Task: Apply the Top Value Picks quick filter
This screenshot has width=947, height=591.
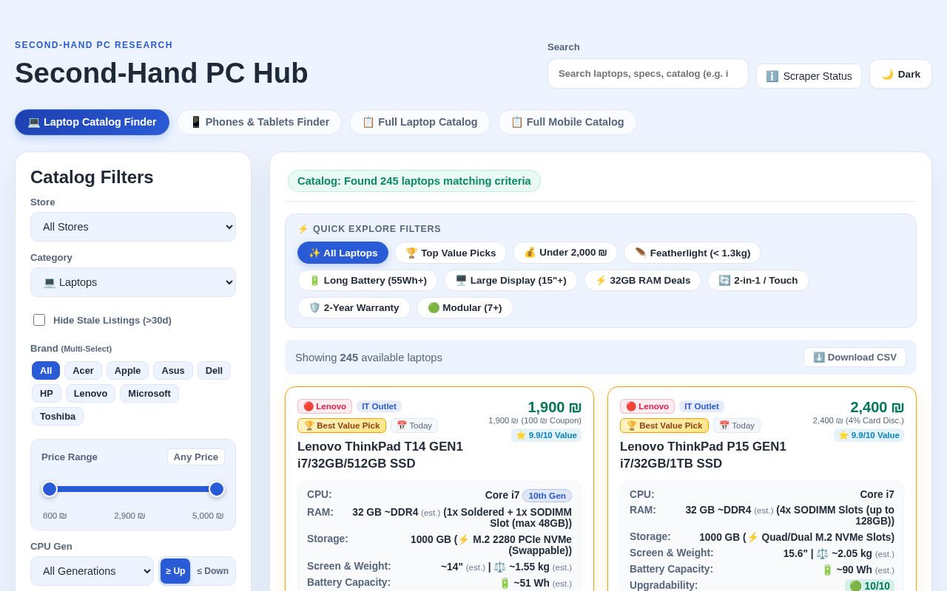Action: tap(451, 253)
